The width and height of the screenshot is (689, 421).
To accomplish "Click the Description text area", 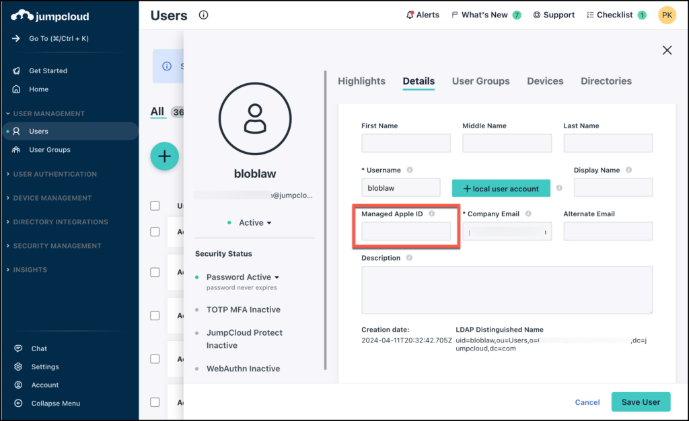I will [507, 290].
